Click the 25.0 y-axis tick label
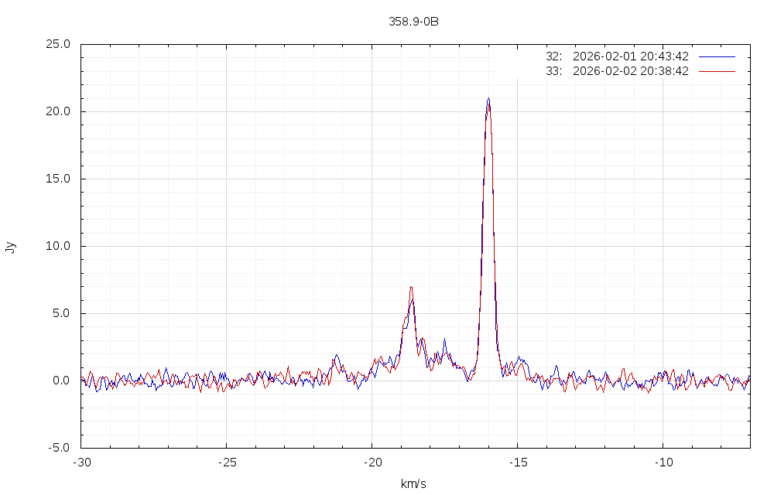Viewport: 774px width, 495px height. pos(58,44)
